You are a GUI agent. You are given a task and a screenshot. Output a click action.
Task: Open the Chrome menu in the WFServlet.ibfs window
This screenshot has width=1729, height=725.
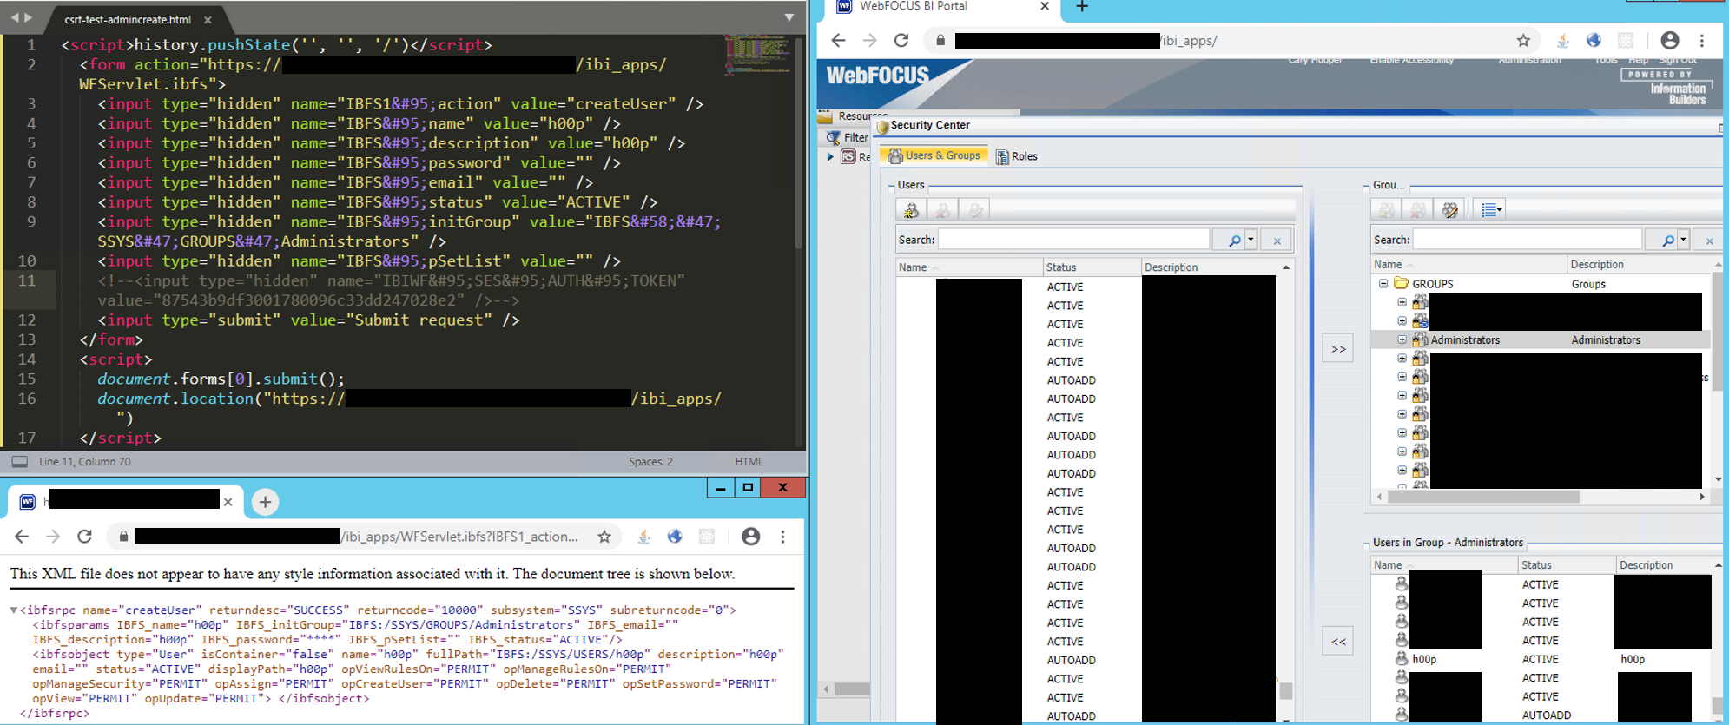click(782, 537)
